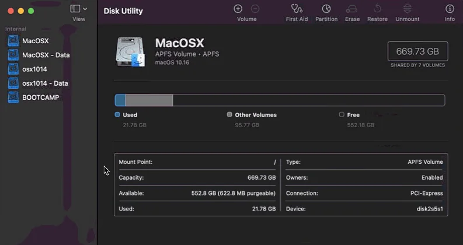Click the blue Used legend swatch
Image resolution: width=463 pixels, height=245 pixels.
pyautogui.click(x=117, y=115)
